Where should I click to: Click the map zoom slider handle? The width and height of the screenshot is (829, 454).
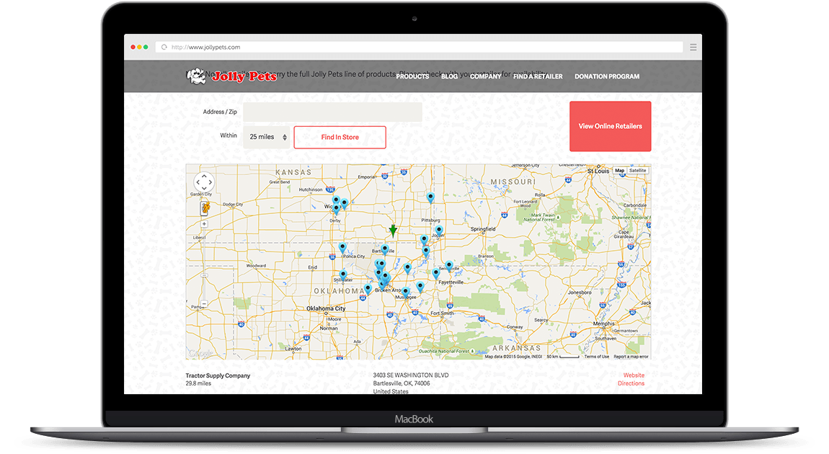(204, 275)
